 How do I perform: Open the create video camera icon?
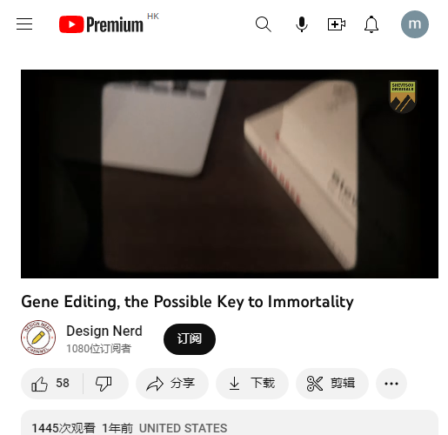click(337, 24)
